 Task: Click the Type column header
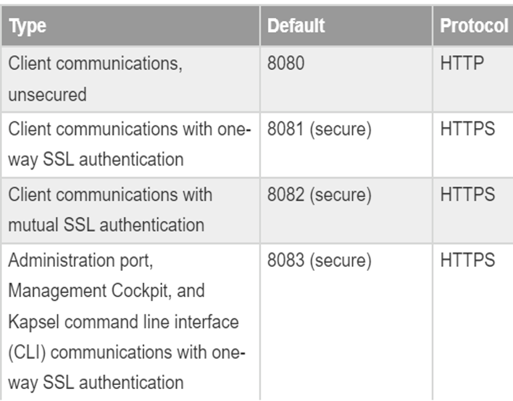click(27, 27)
